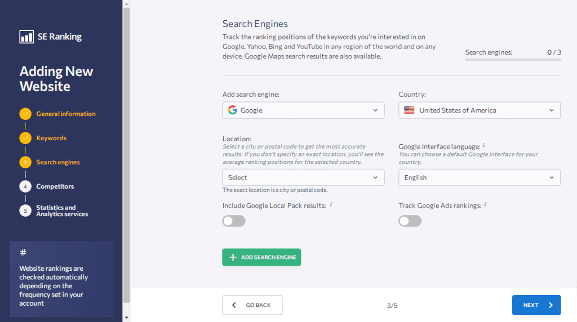577x322 pixels.
Task: Click the Search engines step 3 circle
Action: click(x=25, y=163)
